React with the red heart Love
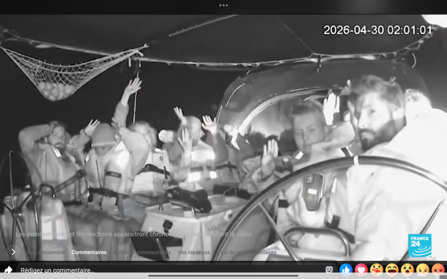 [361, 269]
